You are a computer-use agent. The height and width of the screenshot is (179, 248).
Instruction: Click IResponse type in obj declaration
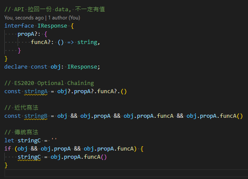82,67
